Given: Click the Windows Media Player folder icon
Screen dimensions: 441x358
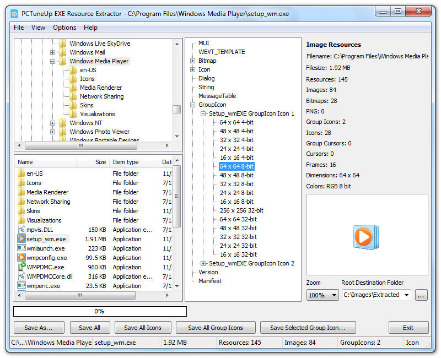Looking at the screenshot, I should tap(63, 61).
